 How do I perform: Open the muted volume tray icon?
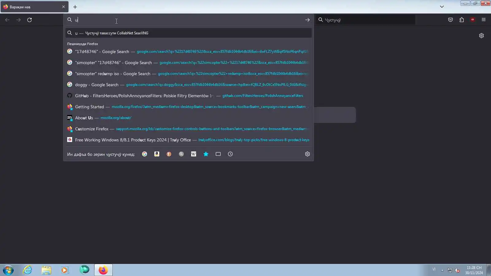[458, 270]
